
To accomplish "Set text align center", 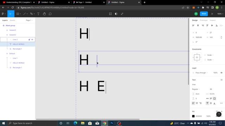I will [x=197, y=103].
